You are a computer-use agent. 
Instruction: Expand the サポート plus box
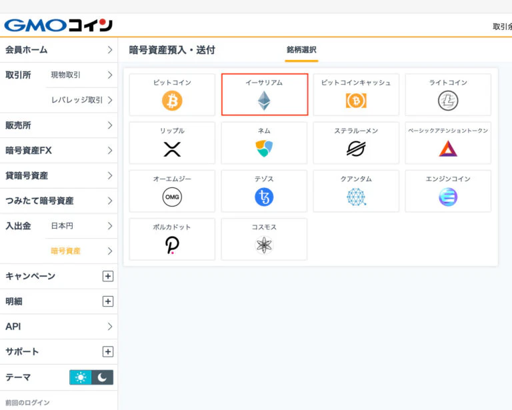[108, 351]
